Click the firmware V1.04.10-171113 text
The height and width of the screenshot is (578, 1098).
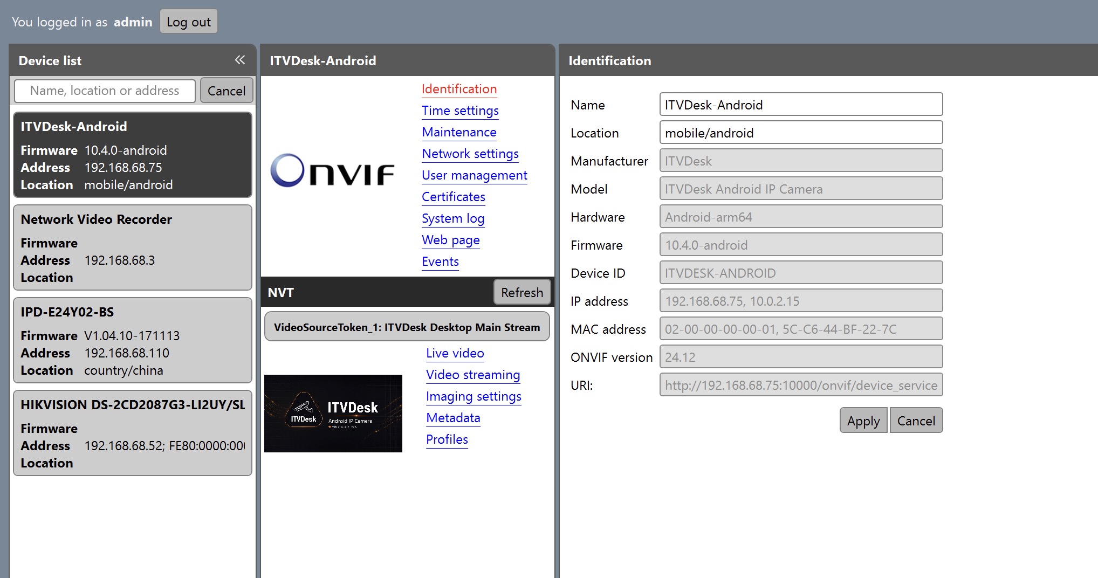coord(132,336)
